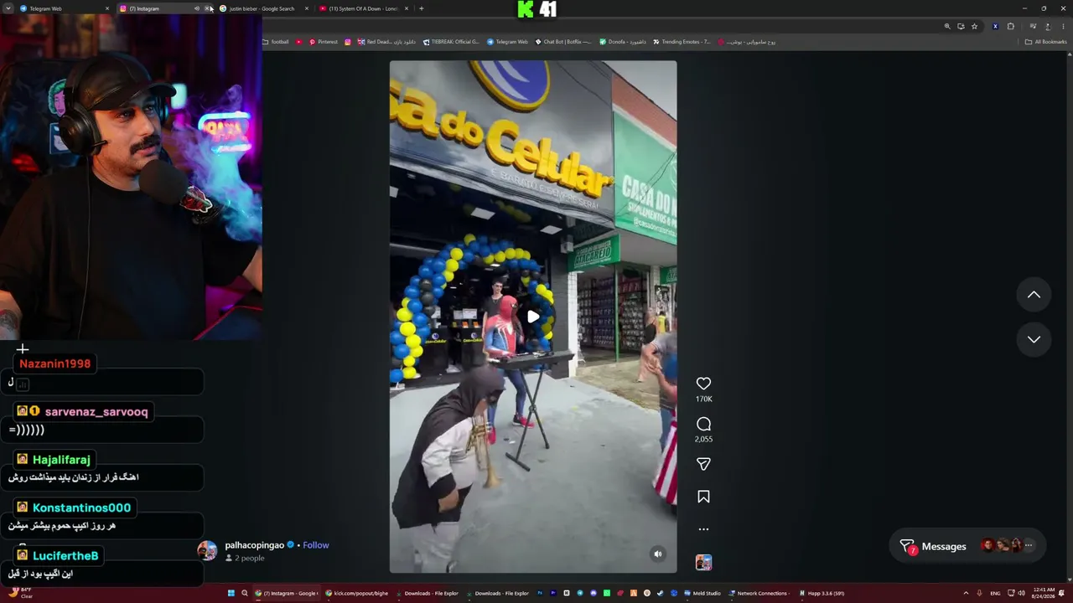Toggle the reel sound speaker button
This screenshot has height=603, width=1073.
(x=658, y=554)
